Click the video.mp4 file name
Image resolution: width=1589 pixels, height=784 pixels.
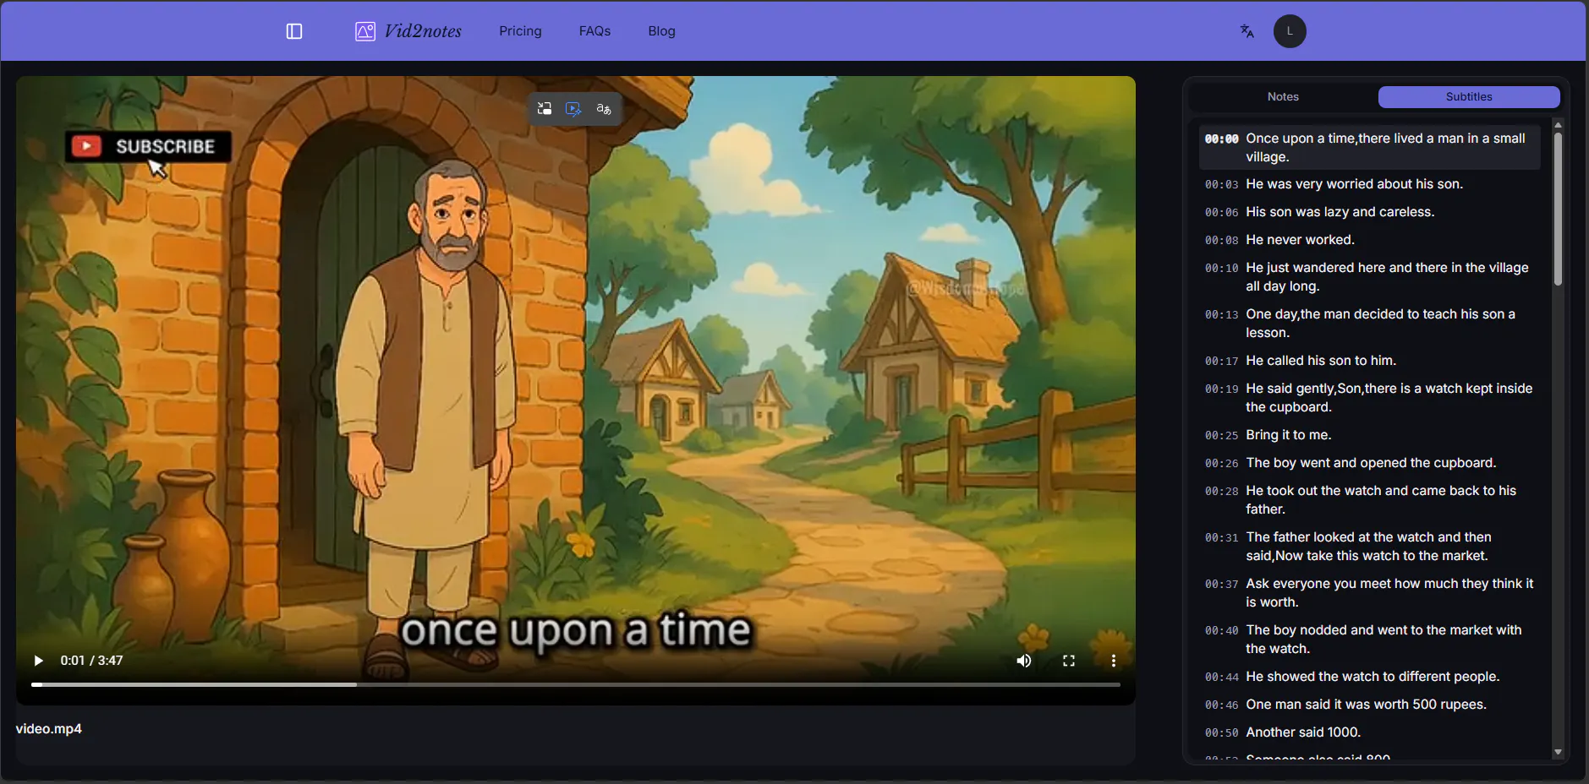(49, 729)
